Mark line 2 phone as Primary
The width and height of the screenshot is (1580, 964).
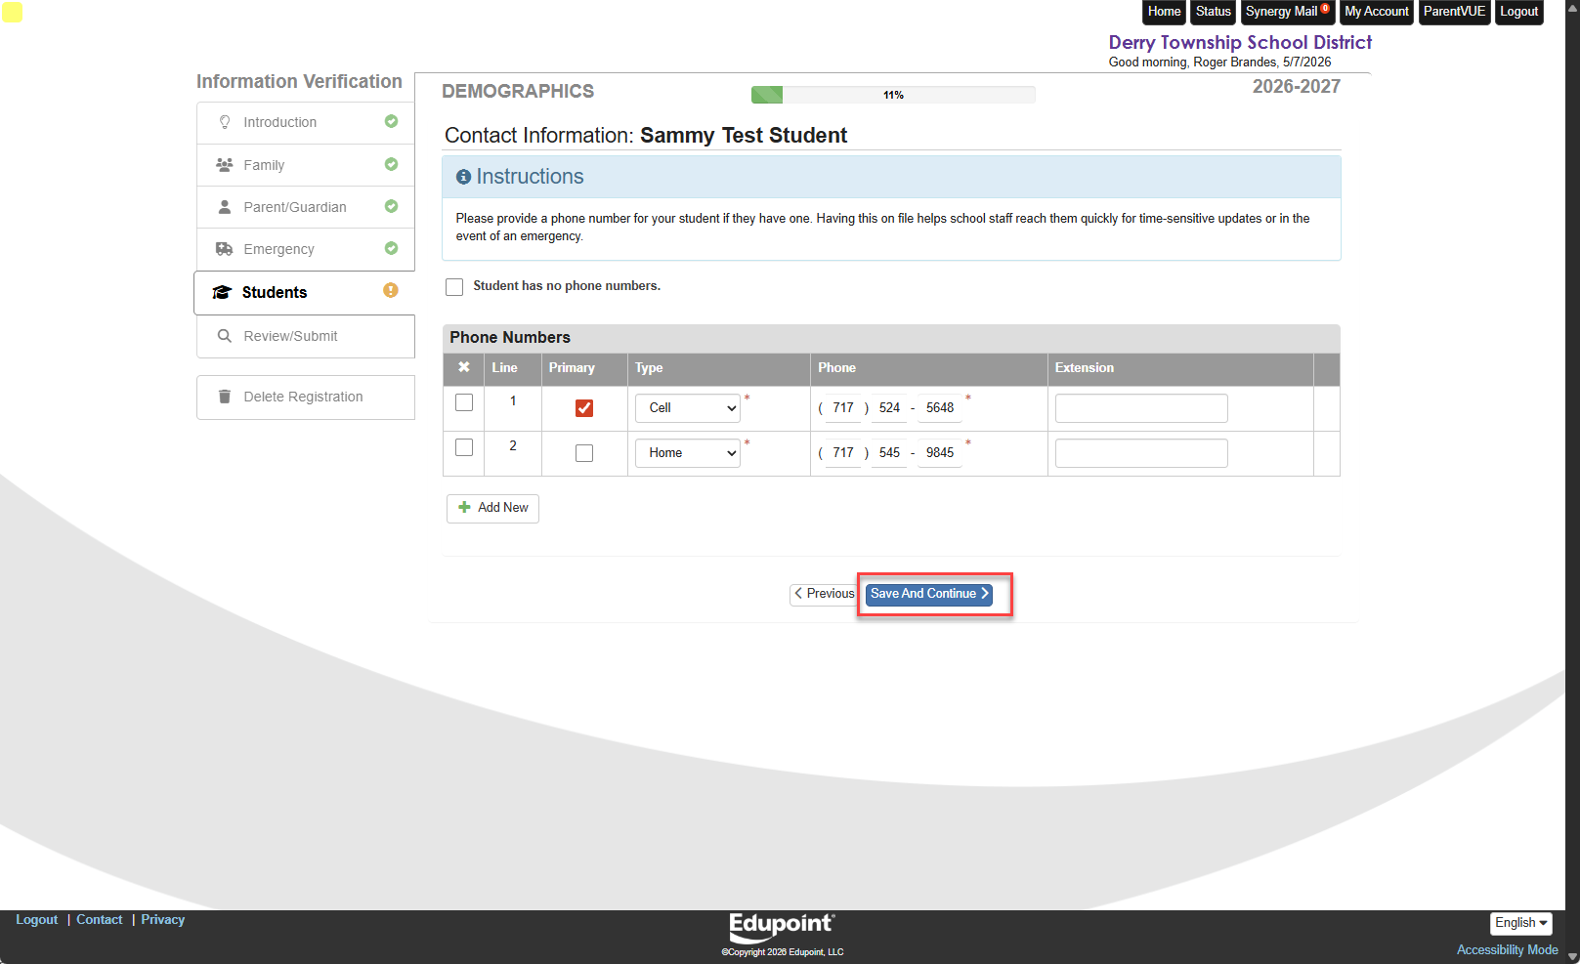[x=584, y=453]
